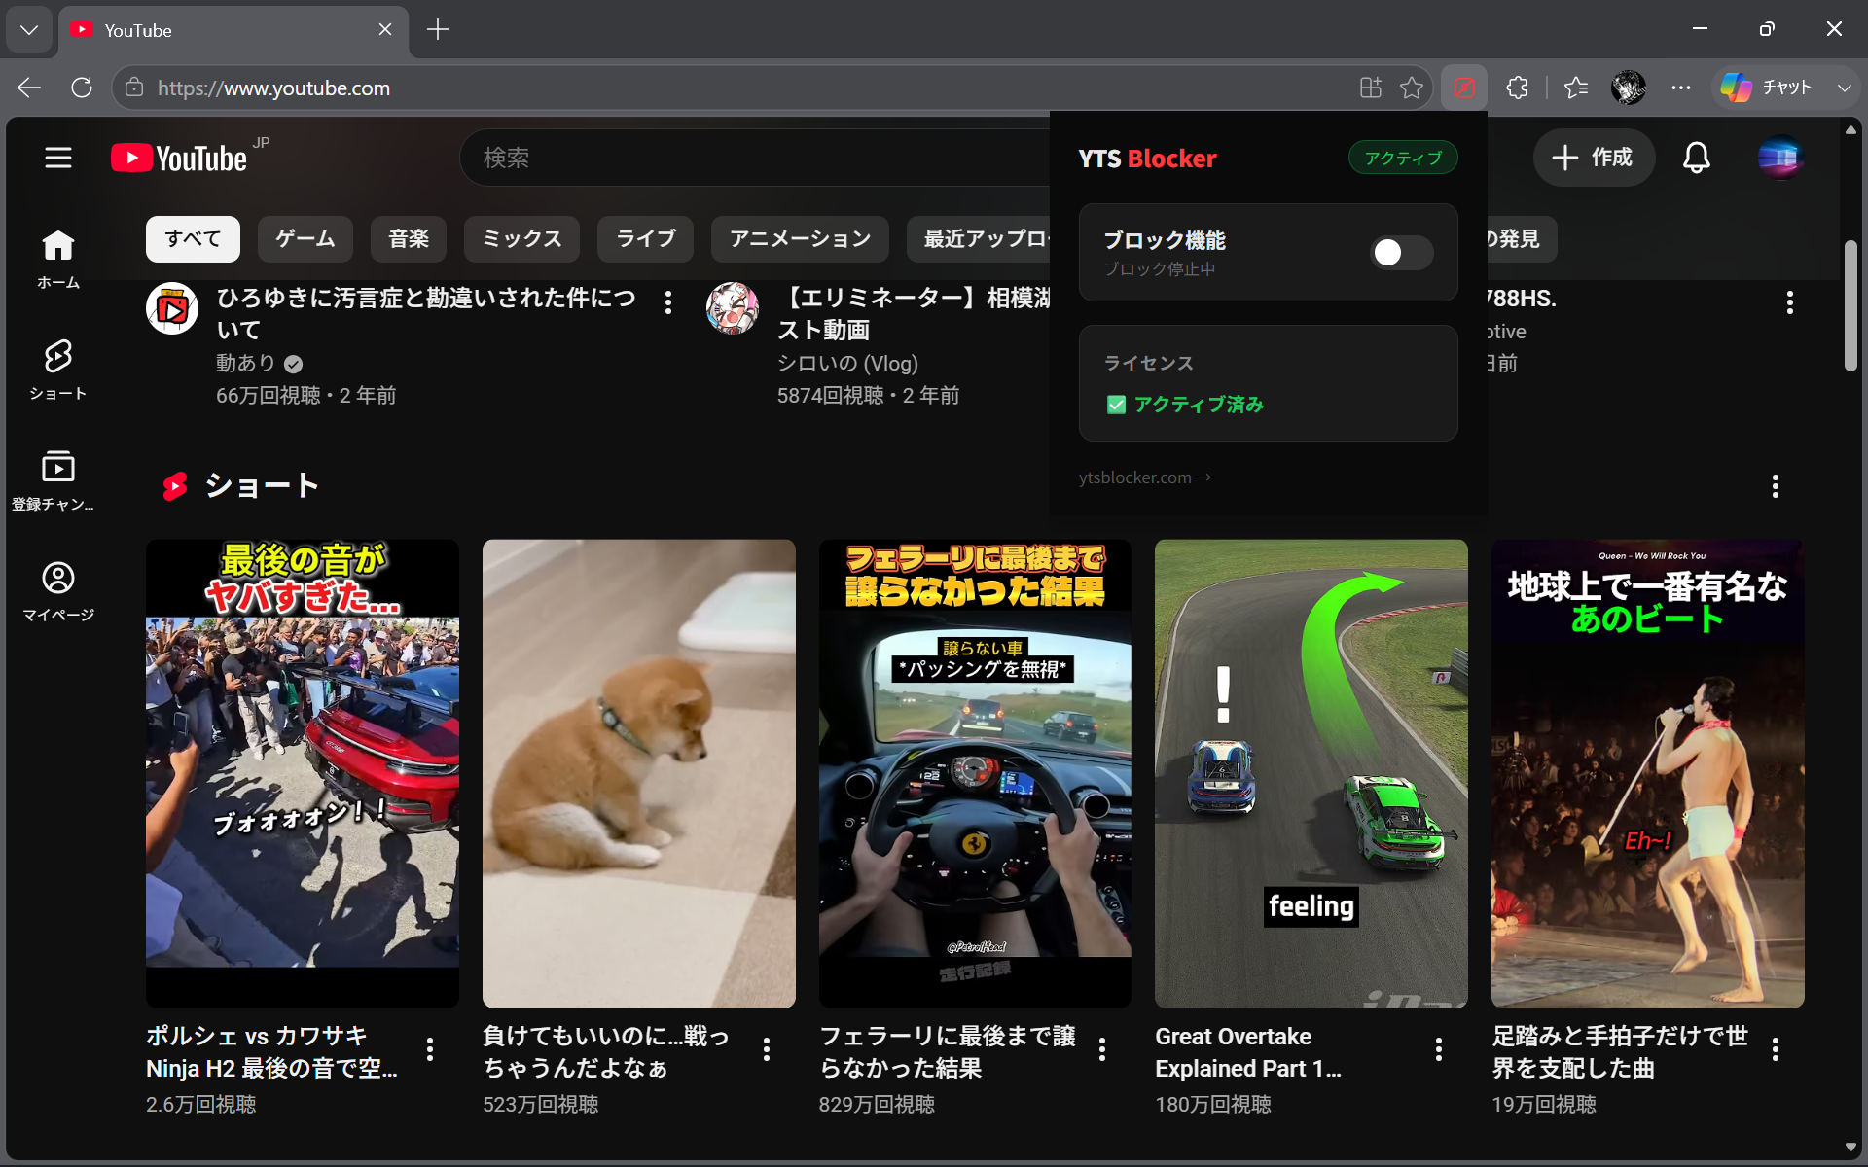Open options menu for the Shorts section
The height and width of the screenshot is (1167, 1868).
(x=1776, y=486)
